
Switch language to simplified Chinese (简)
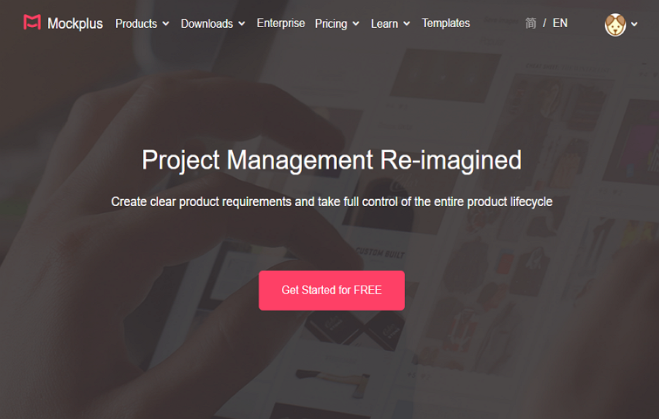531,23
